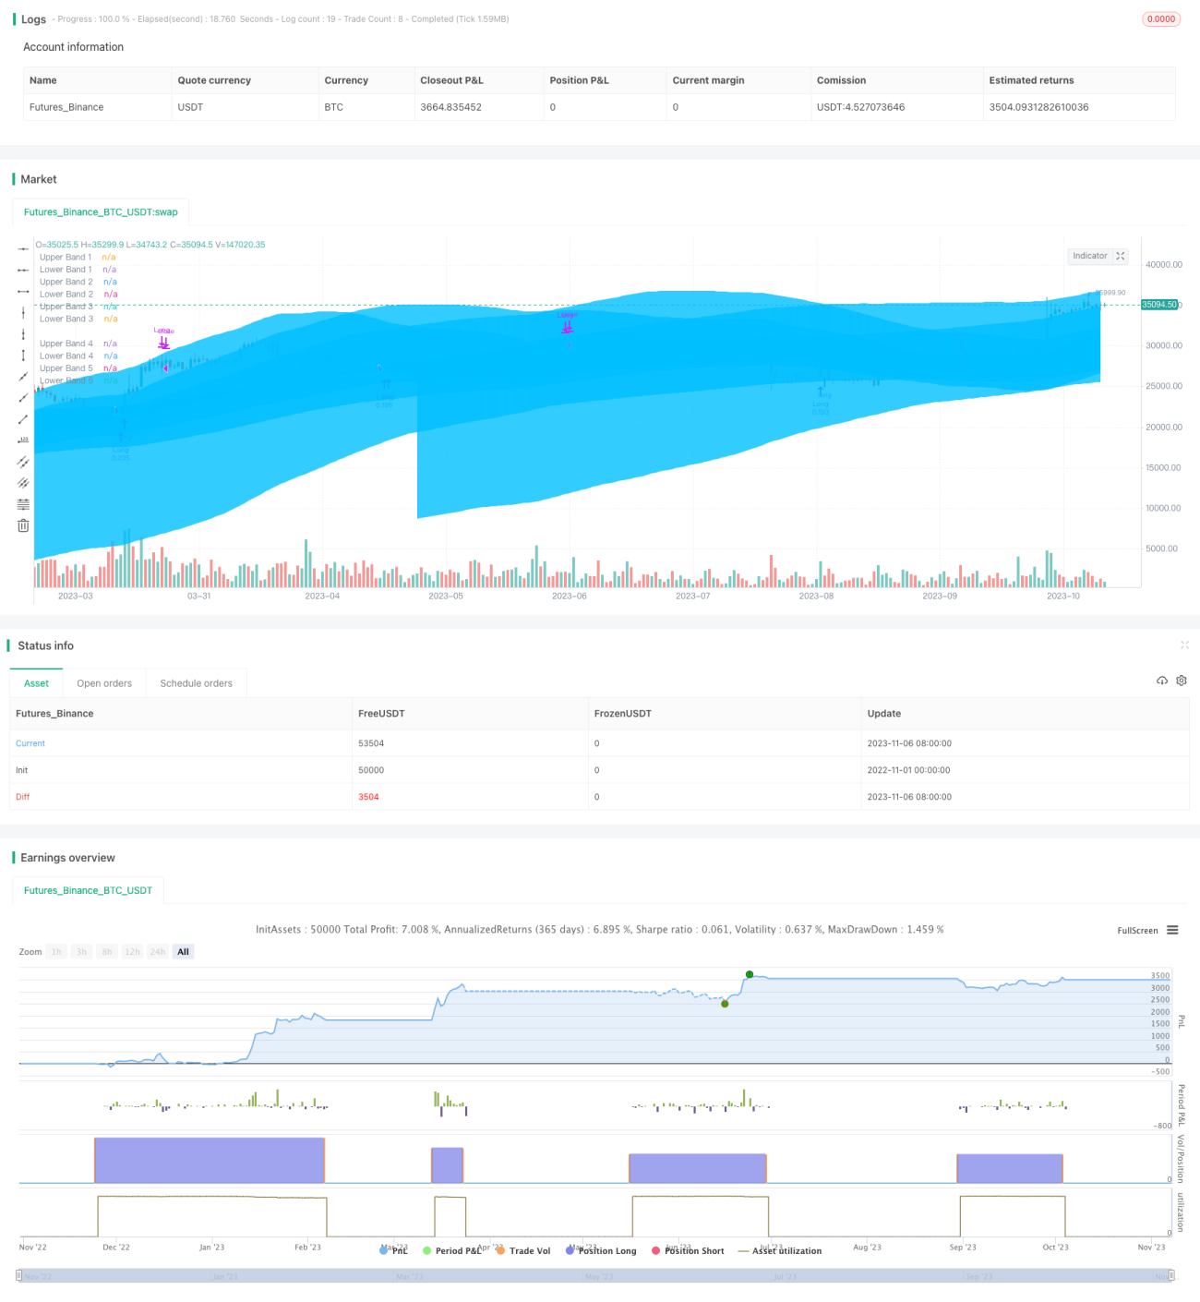Select the horizontal ray line drawing tool
The height and width of the screenshot is (1302, 1200).
[x=23, y=270]
